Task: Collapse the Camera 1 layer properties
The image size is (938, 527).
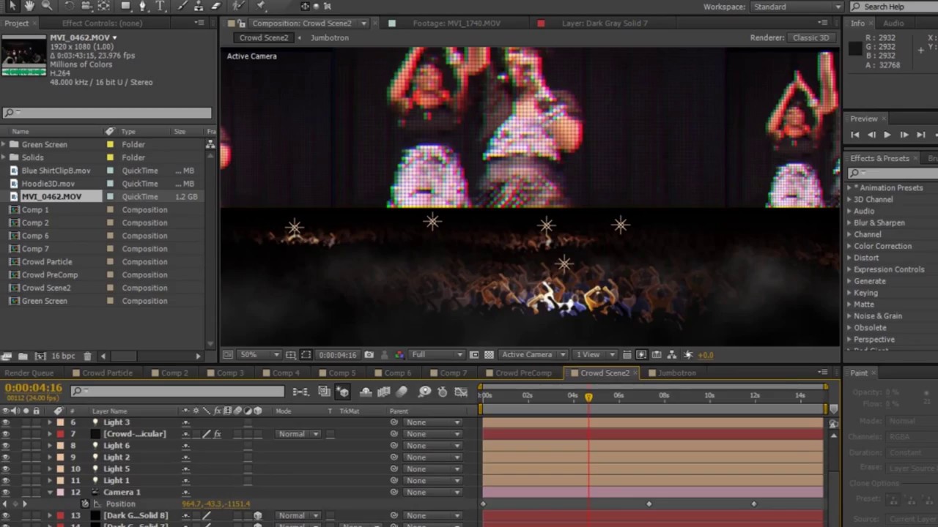Action: 50,493
